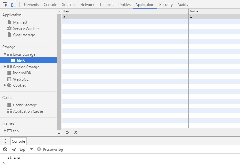
Task: Select the row with key a
Action: point(124,16)
